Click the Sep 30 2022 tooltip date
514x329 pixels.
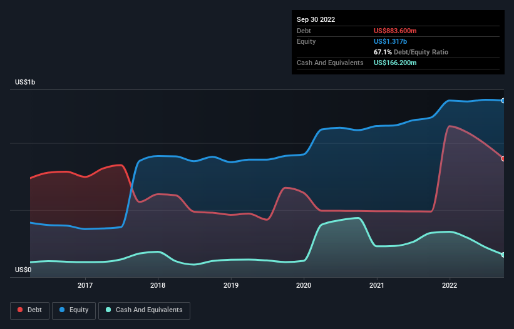pos(316,19)
